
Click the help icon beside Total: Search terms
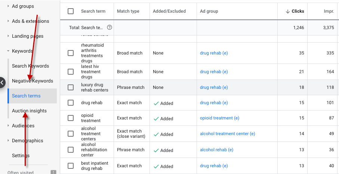tap(110, 27)
